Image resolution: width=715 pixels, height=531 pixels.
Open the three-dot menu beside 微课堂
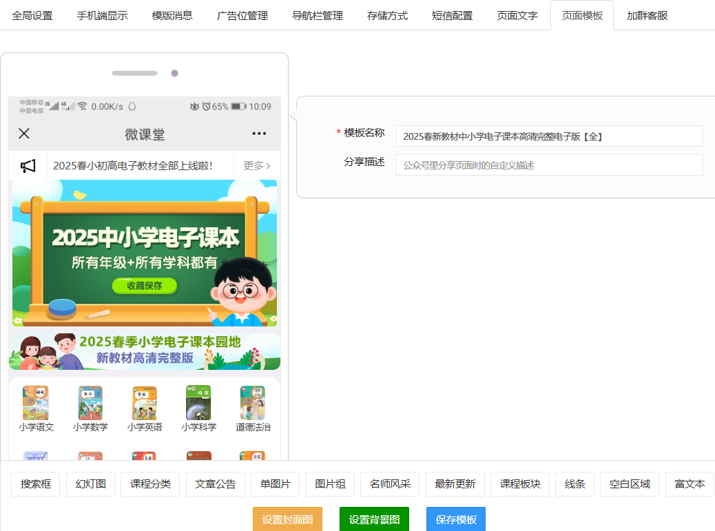pyautogui.click(x=259, y=134)
